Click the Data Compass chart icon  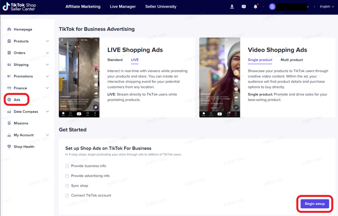coord(9,112)
